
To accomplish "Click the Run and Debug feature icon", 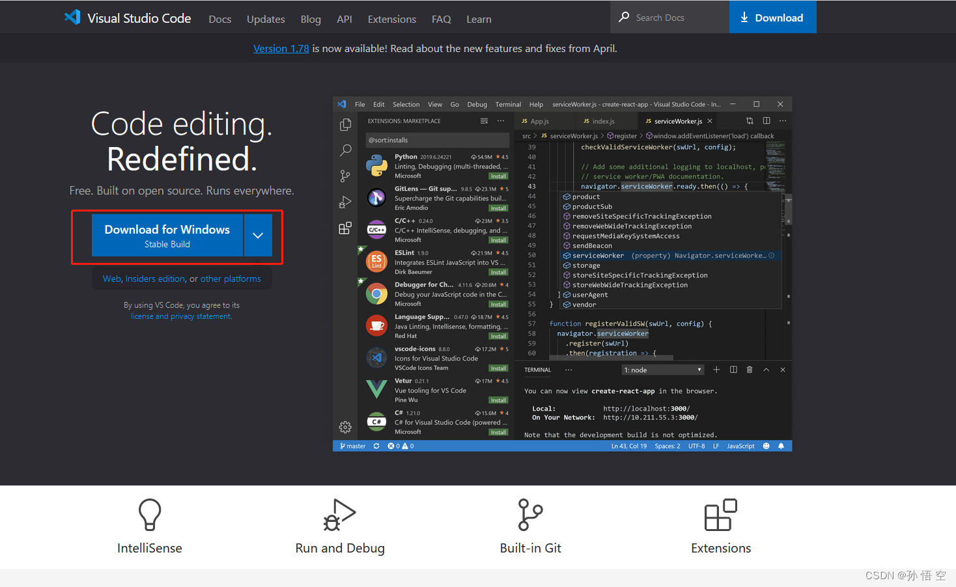I will click(339, 515).
